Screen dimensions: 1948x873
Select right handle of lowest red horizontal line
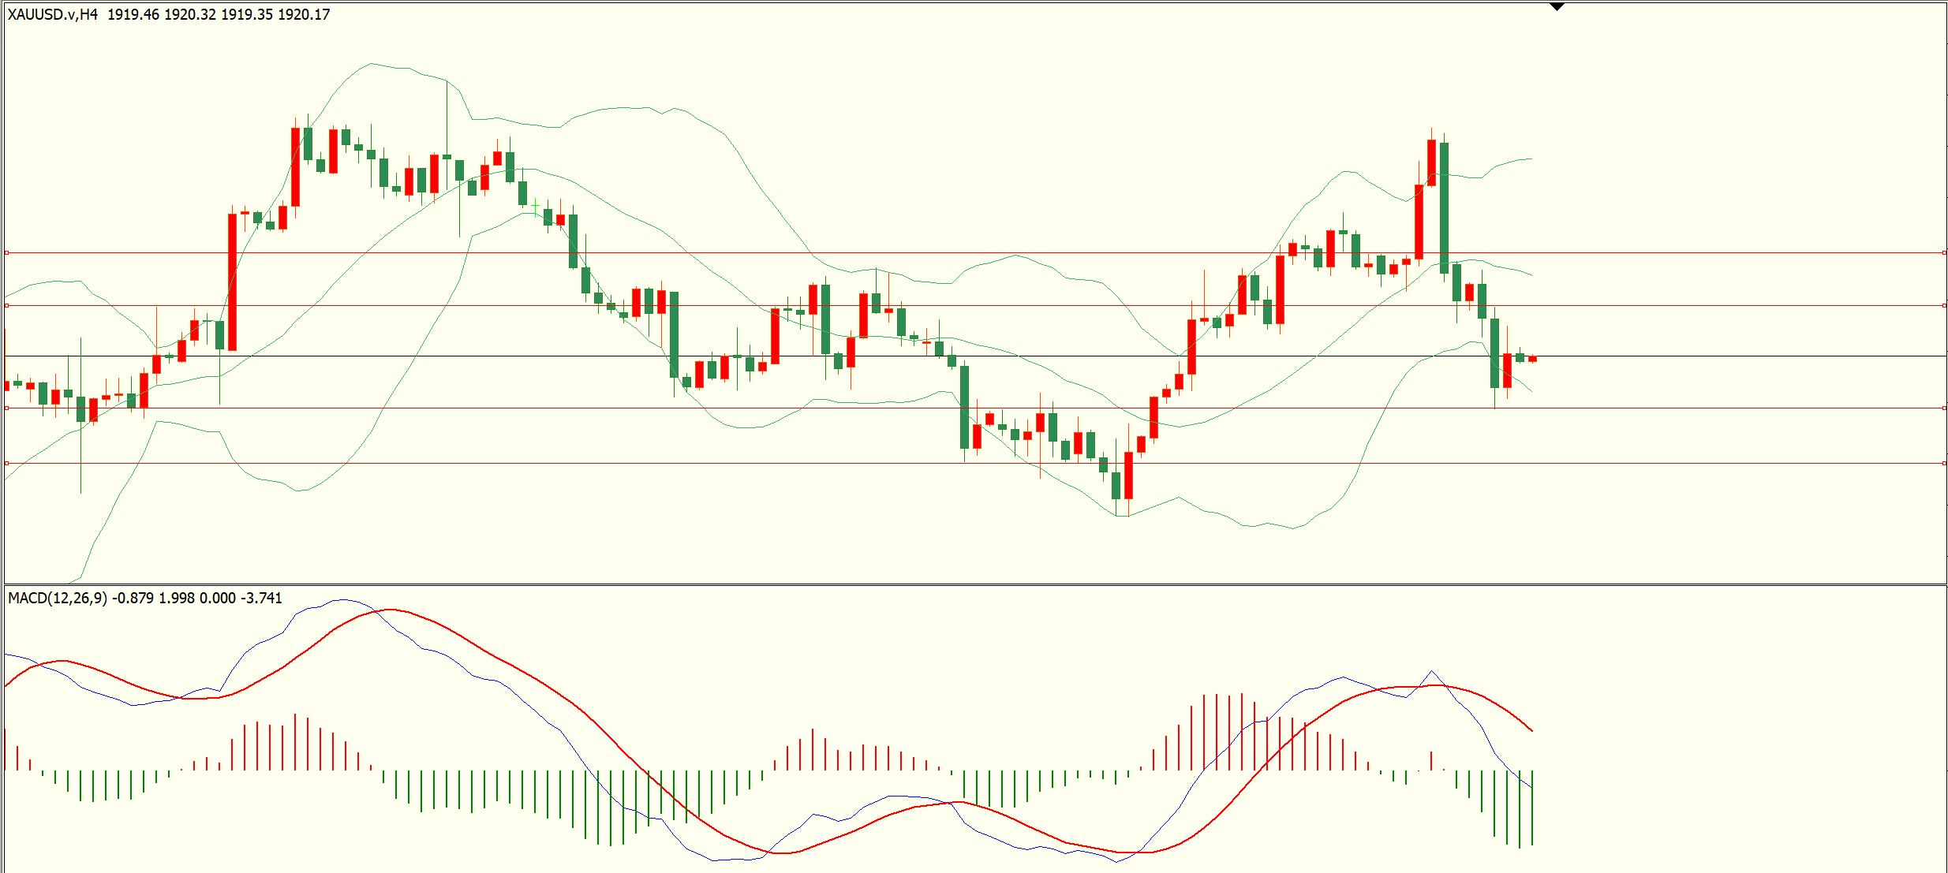click(x=1944, y=463)
